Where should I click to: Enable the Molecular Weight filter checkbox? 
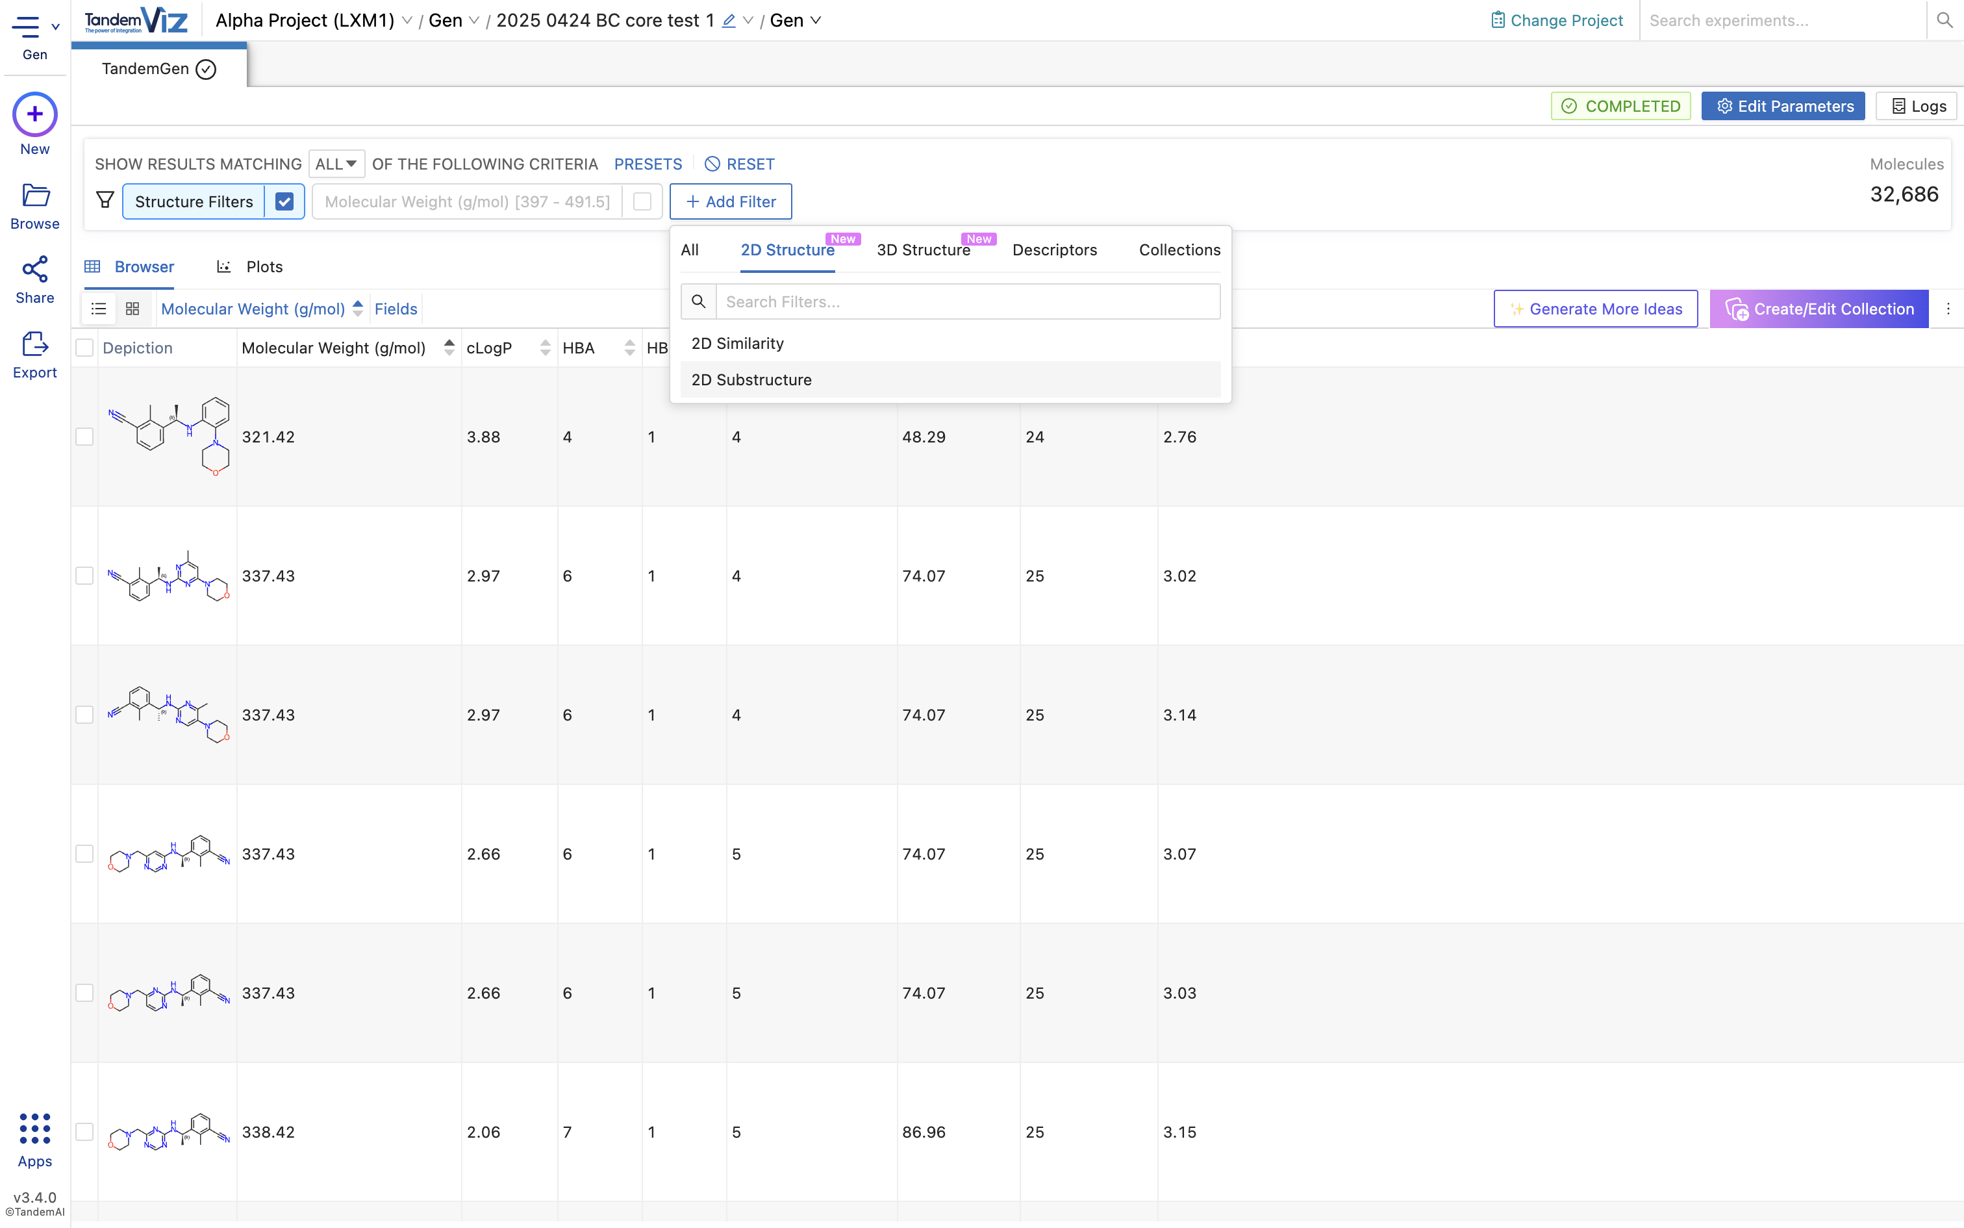(642, 201)
